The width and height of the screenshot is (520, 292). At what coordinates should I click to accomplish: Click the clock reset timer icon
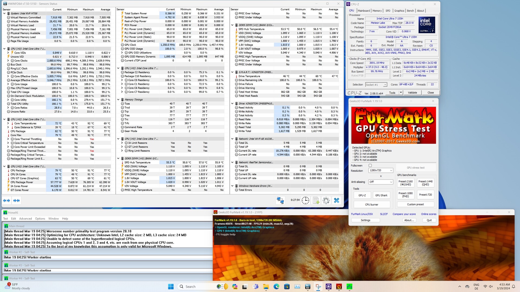coord(305,200)
